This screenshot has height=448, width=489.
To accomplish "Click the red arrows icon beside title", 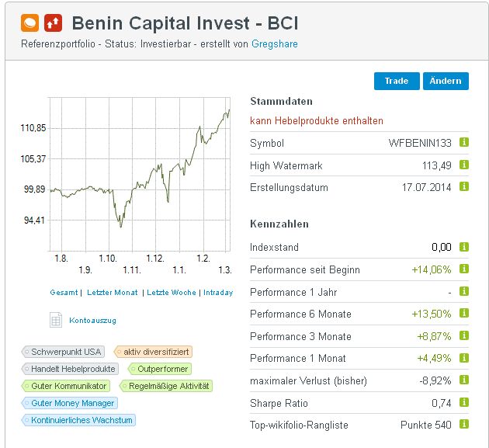I will pyautogui.click(x=54, y=23).
